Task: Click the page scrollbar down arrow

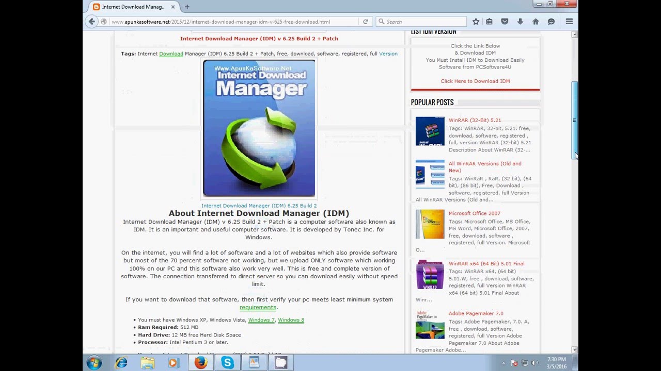Action: pos(574,350)
